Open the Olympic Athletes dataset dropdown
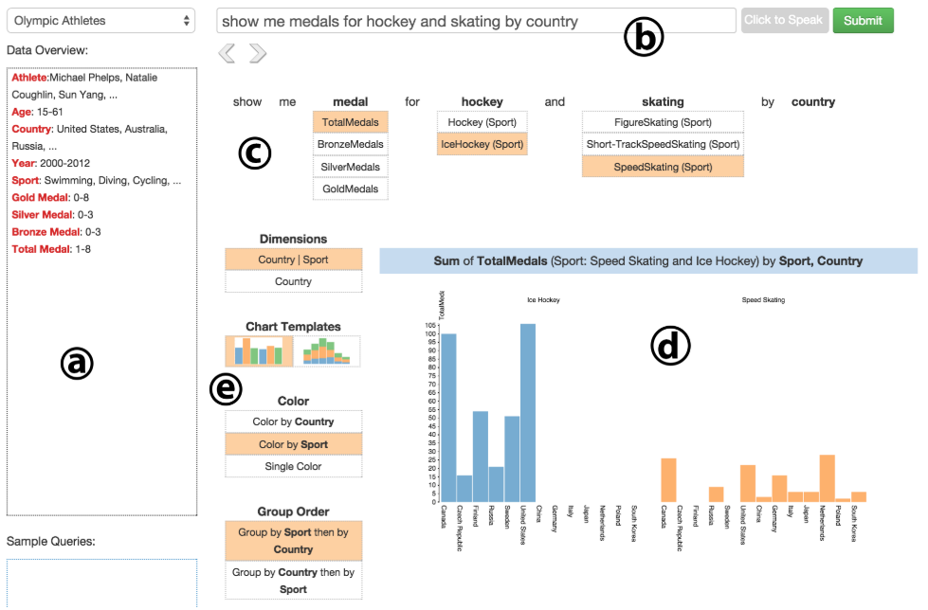The image size is (928, 610). pyautogui.click(x=100, y=20)
